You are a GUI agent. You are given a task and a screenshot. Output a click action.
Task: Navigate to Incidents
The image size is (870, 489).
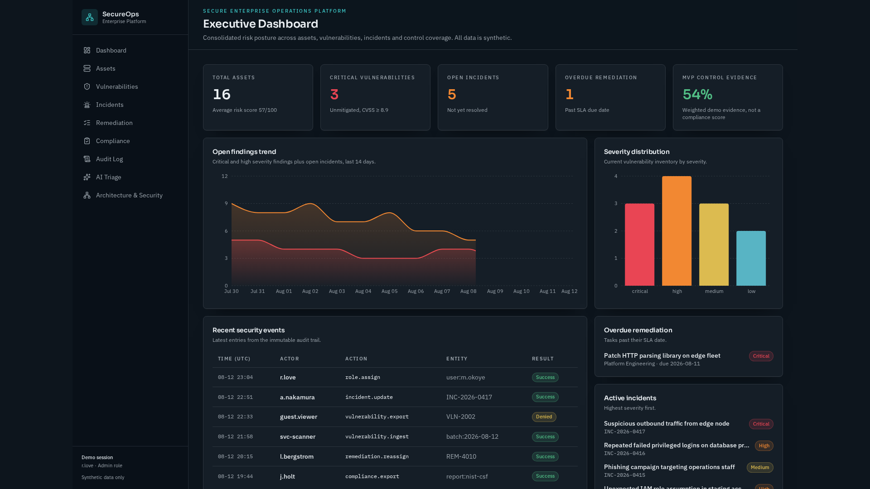click(x=130, y=105)
